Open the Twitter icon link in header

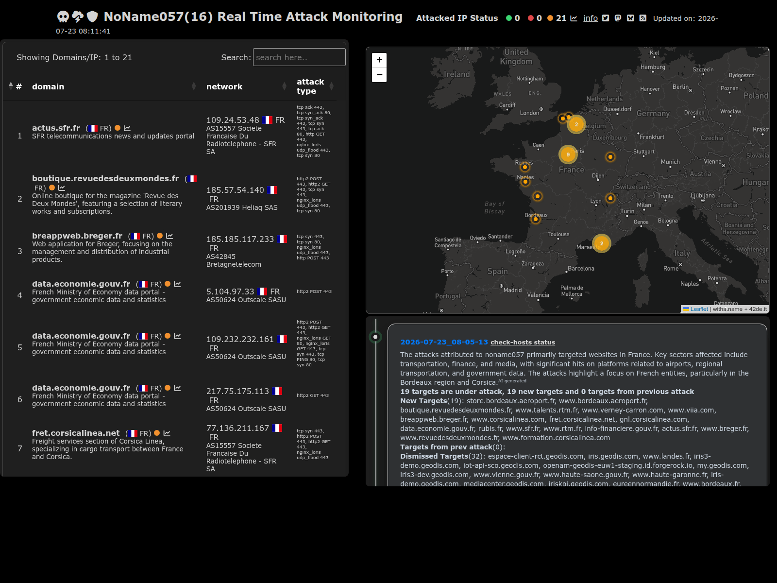click(x=606, y=18)
